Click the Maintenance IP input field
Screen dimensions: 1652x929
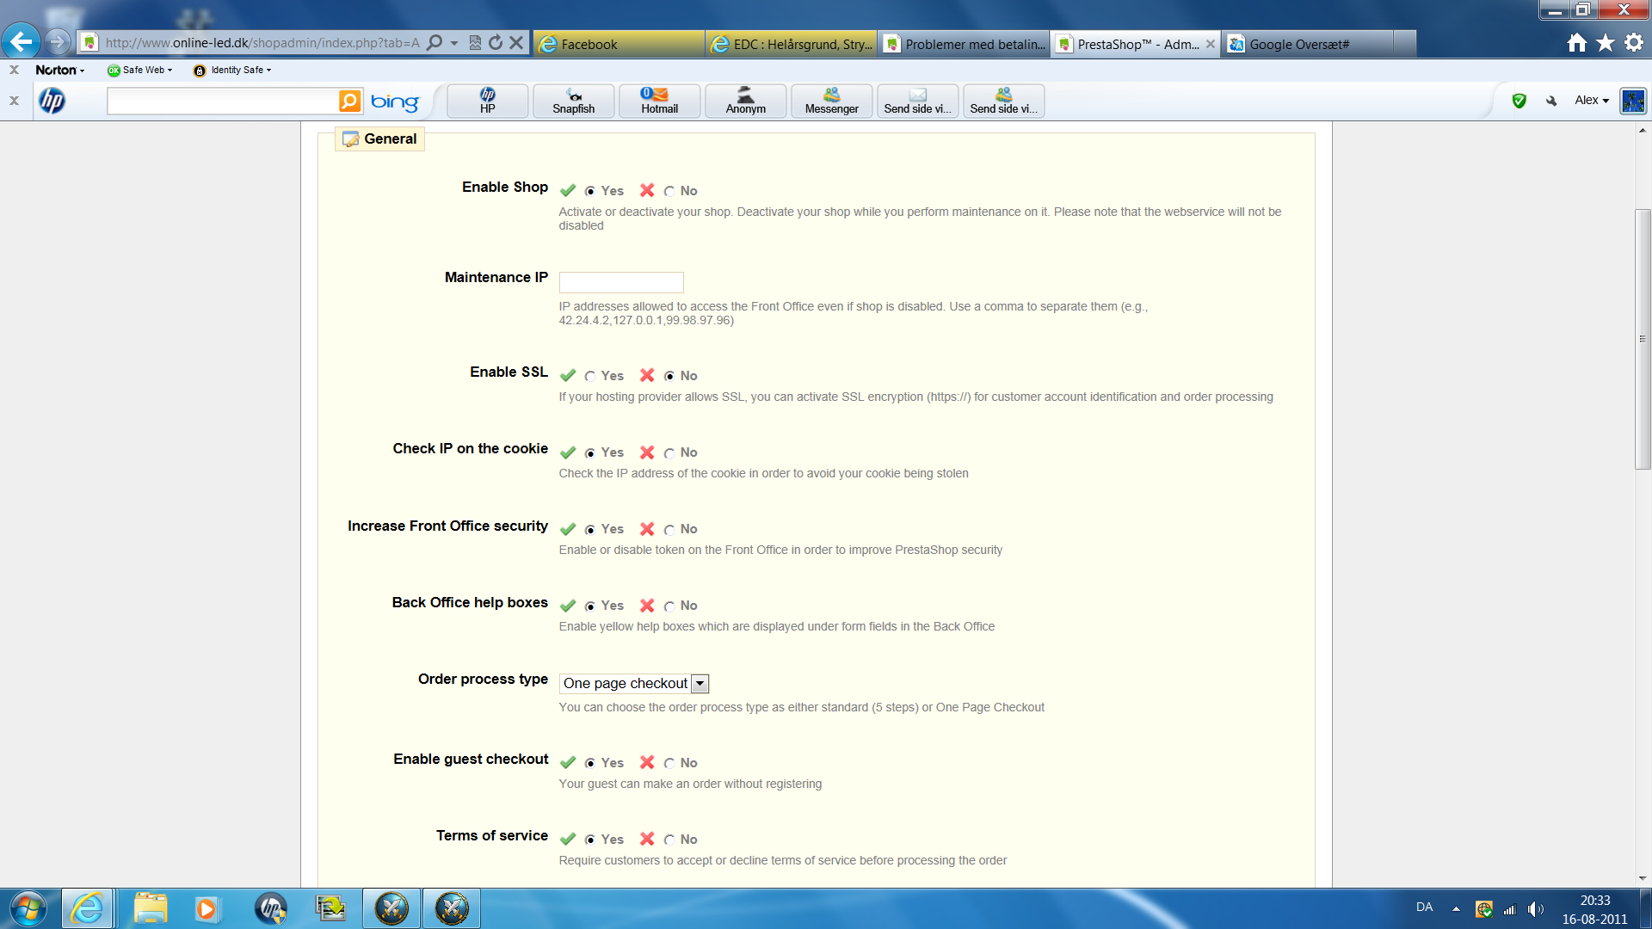(621, 282)
